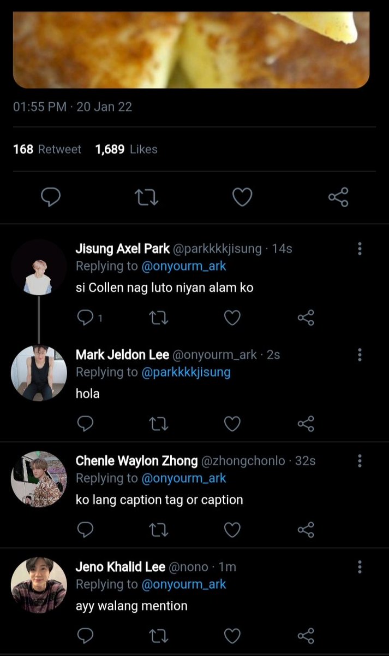Retweet the main tweet with the retweet icon
Viewport: 389px width, 656px height.
(x=146, y=197)
